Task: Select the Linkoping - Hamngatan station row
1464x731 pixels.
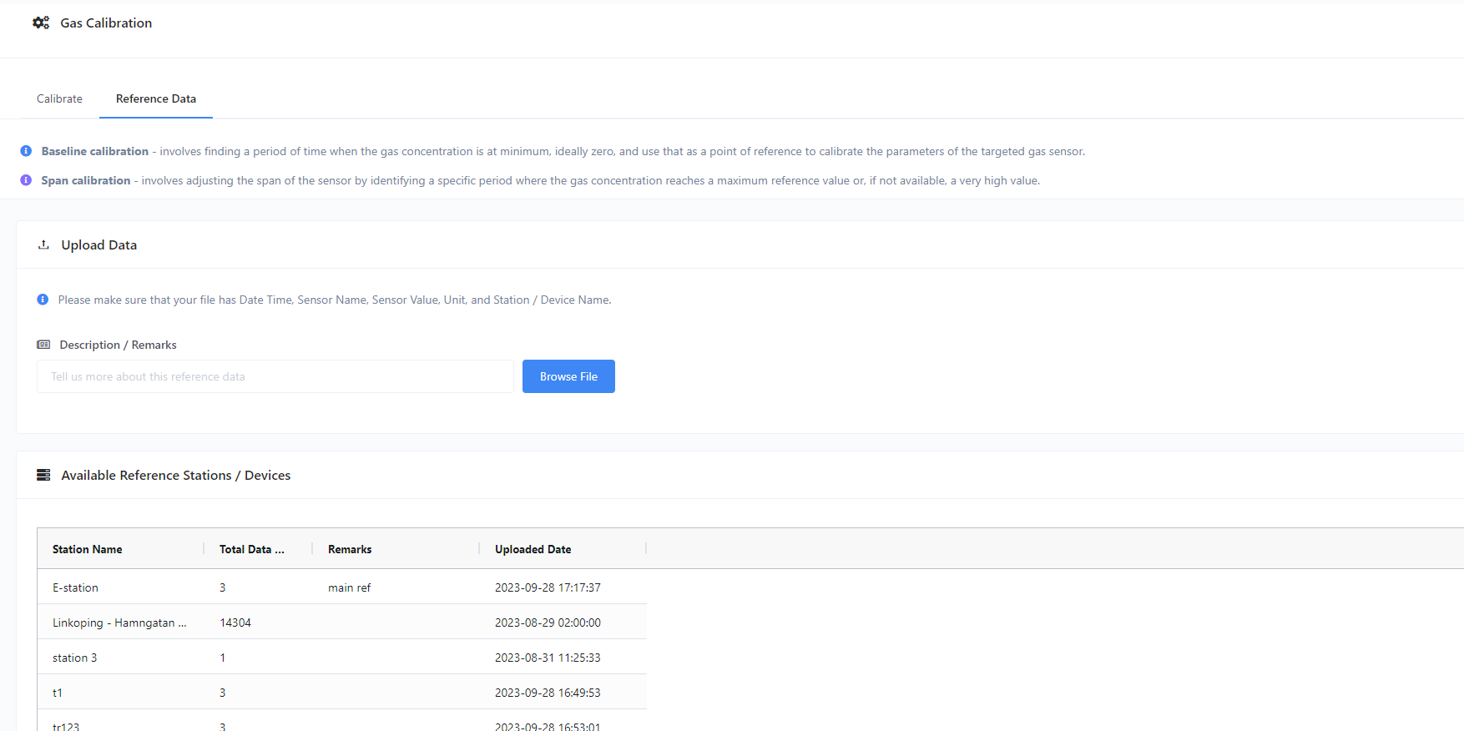Action: (x=342, y=623)
